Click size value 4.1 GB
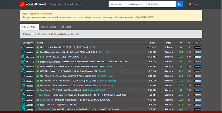The width and height of the screenshot is (222, 113). (152, 62)
